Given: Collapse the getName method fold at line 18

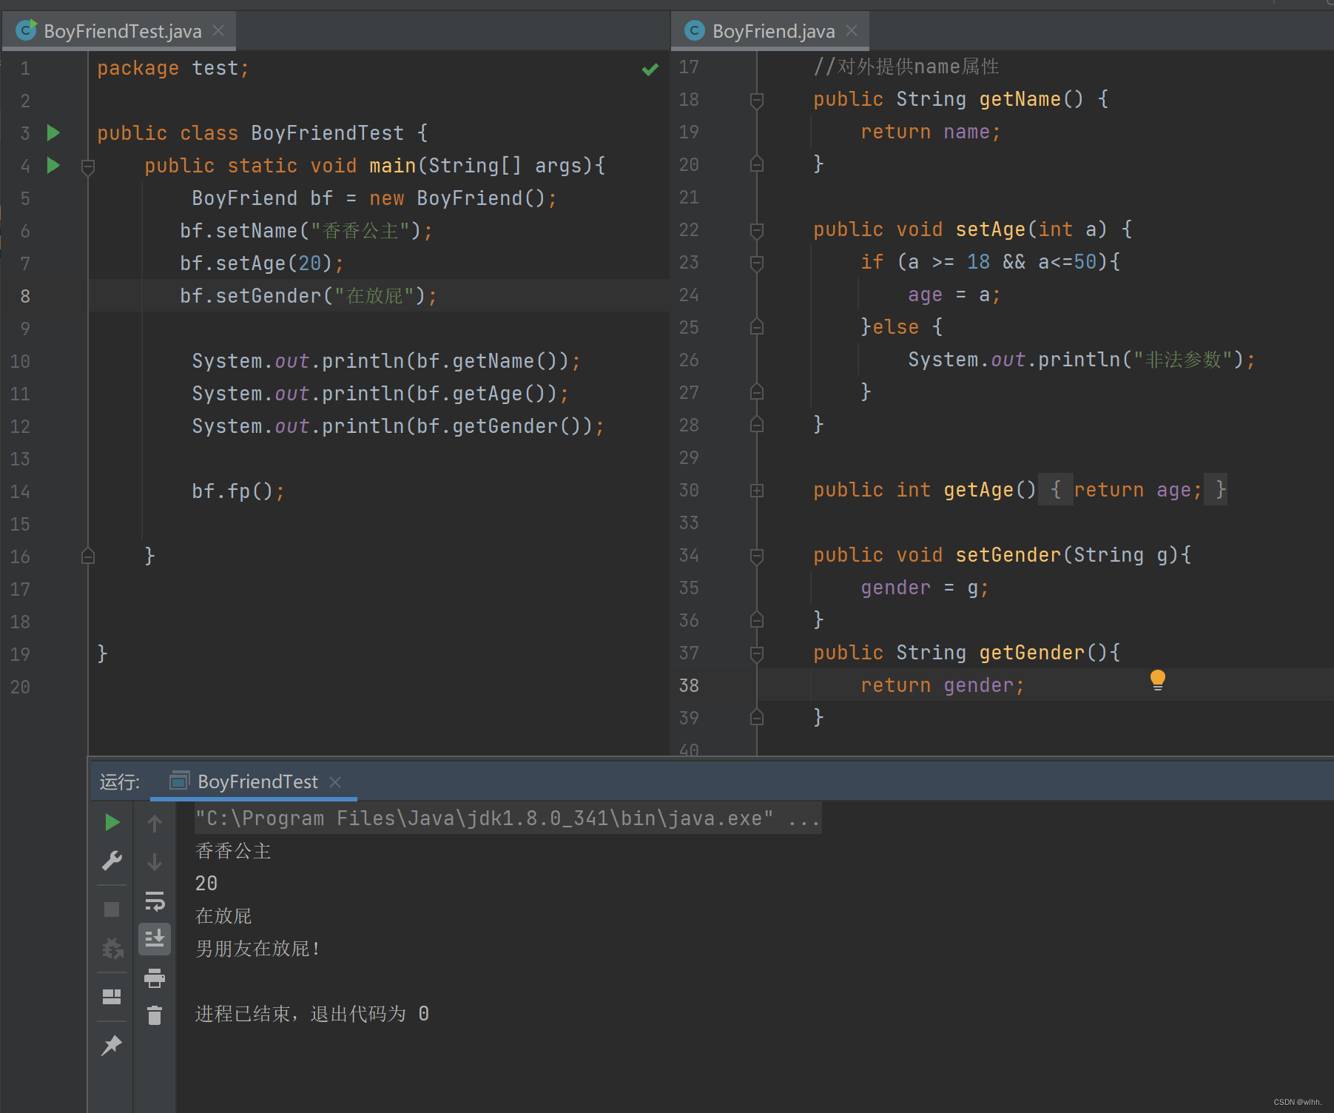Looking at the screenshot, I should click(x=757, y=101).
